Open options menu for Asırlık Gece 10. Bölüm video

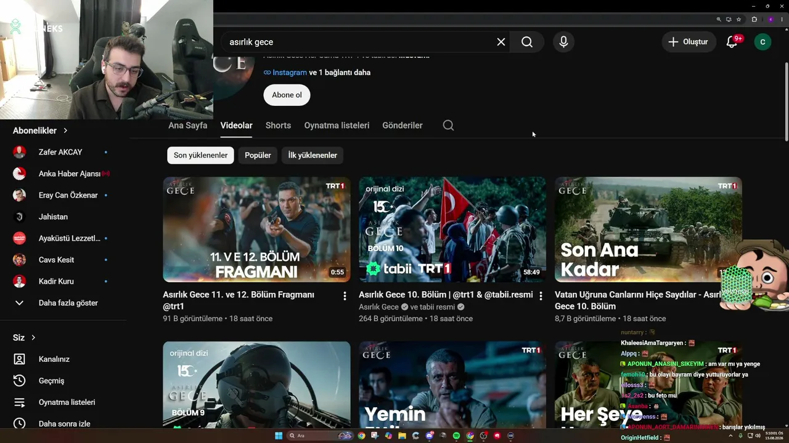(541, 296)
